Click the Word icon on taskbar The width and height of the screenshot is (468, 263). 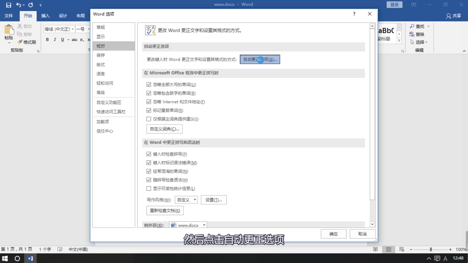(x=30, y=258)
